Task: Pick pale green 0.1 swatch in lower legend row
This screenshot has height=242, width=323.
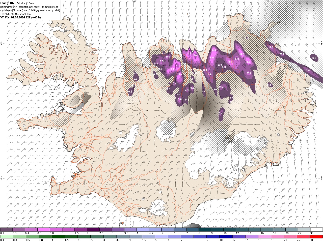Action: [x=7, y=237]
